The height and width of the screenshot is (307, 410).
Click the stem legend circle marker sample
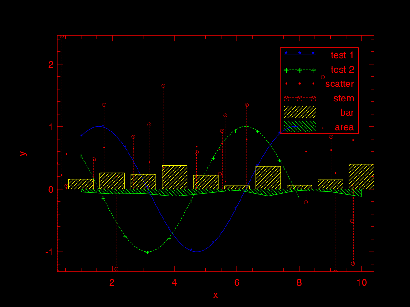coord(299,98)
